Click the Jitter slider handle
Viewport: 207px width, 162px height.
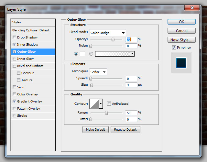(91, 119)
